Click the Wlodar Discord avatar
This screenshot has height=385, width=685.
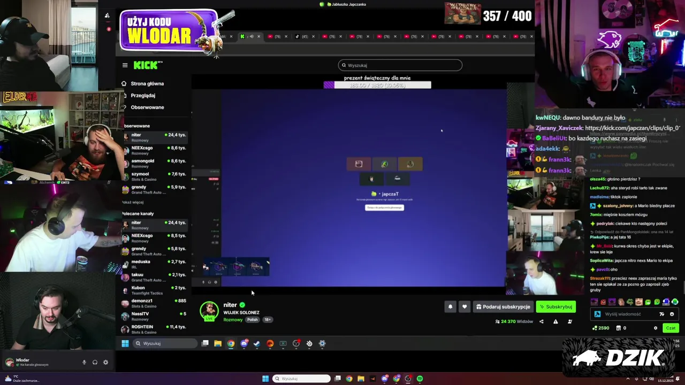(x=9, y=363)
